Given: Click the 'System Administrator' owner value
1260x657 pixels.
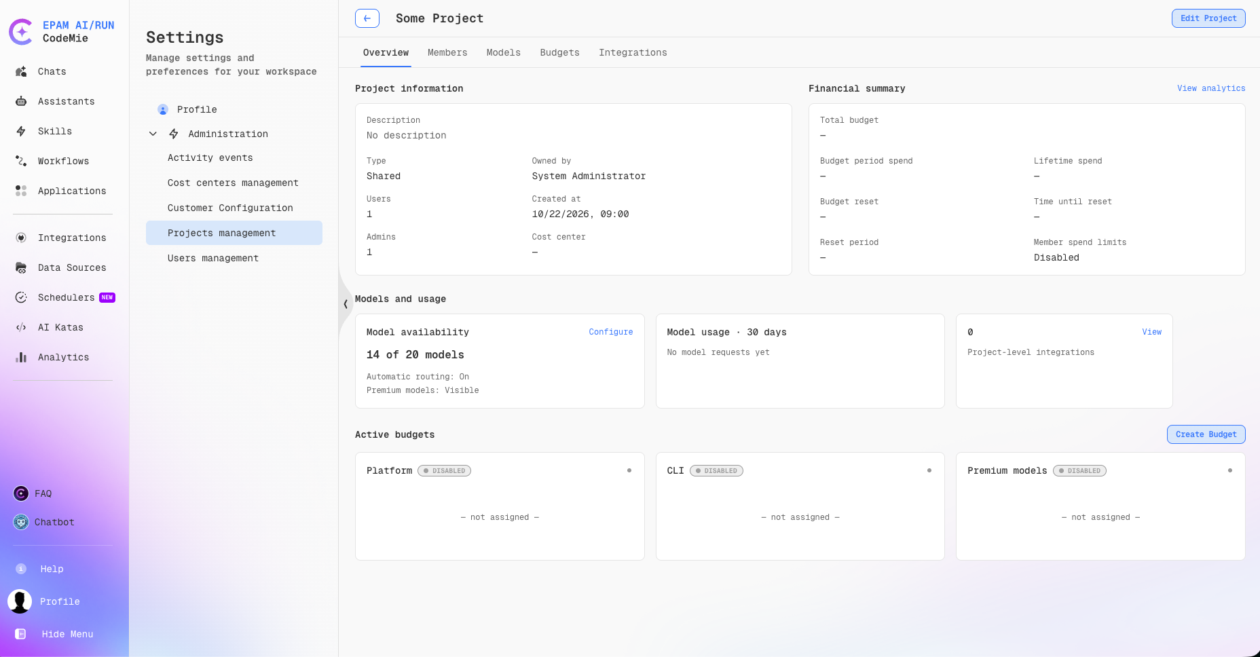Looking at the screenshot, I should [589, 176].
